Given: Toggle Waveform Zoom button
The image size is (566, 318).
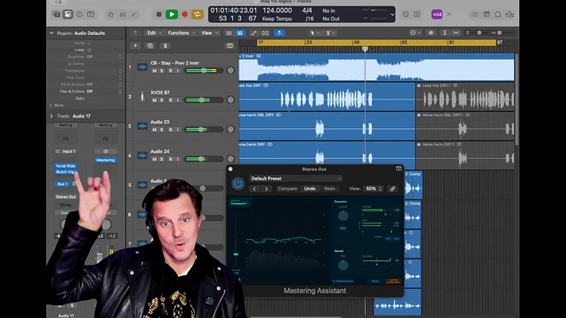Looking at the screenshot, I should 431,33.
